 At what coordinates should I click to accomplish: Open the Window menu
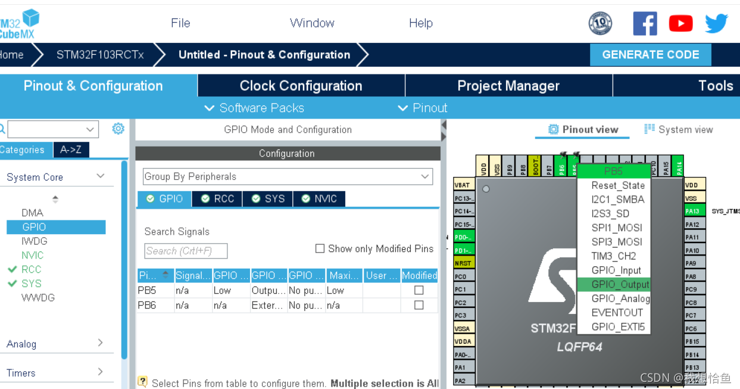point(312,23)
